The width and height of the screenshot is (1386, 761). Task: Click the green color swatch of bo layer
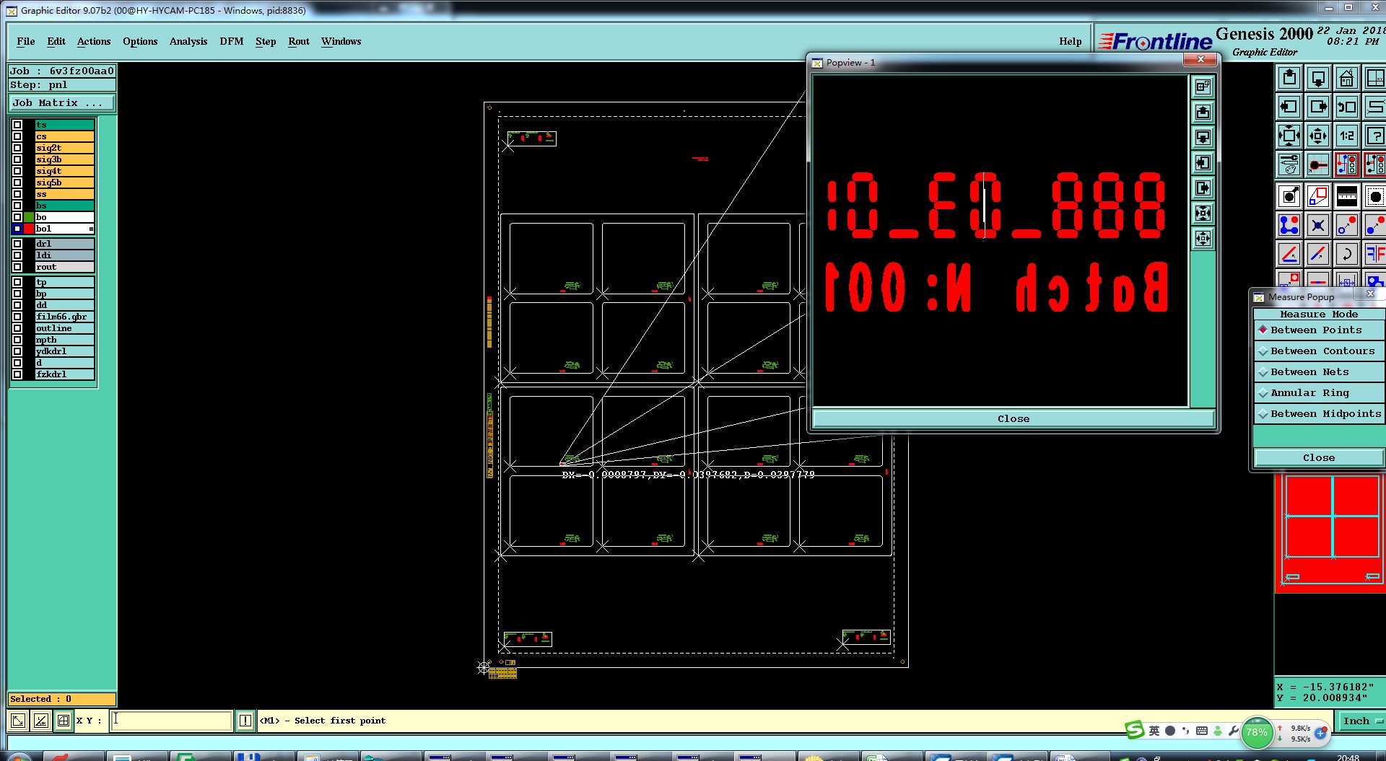pyautogui.click(x=29, y=217)
